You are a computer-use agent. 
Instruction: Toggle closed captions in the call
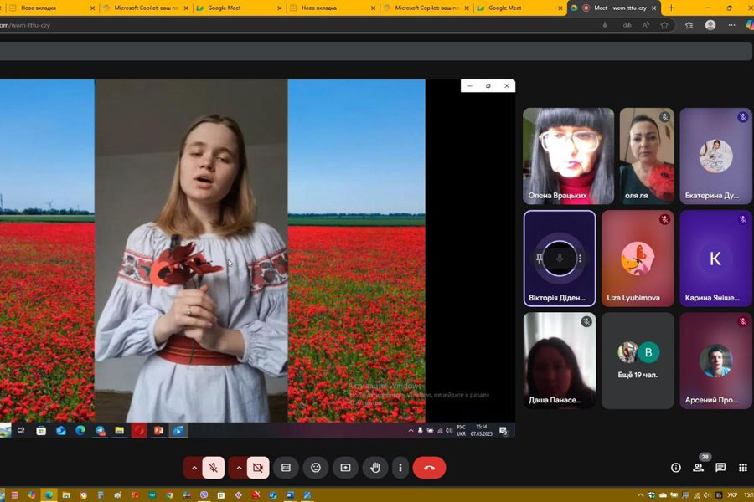286,468
